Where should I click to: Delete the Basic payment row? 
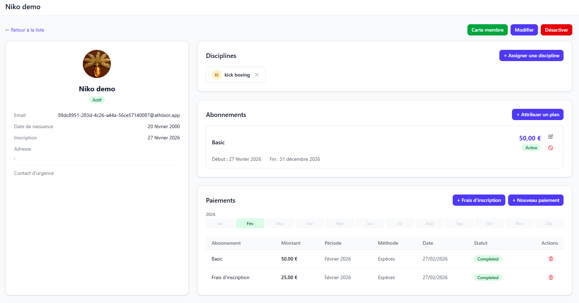(551, 259)
